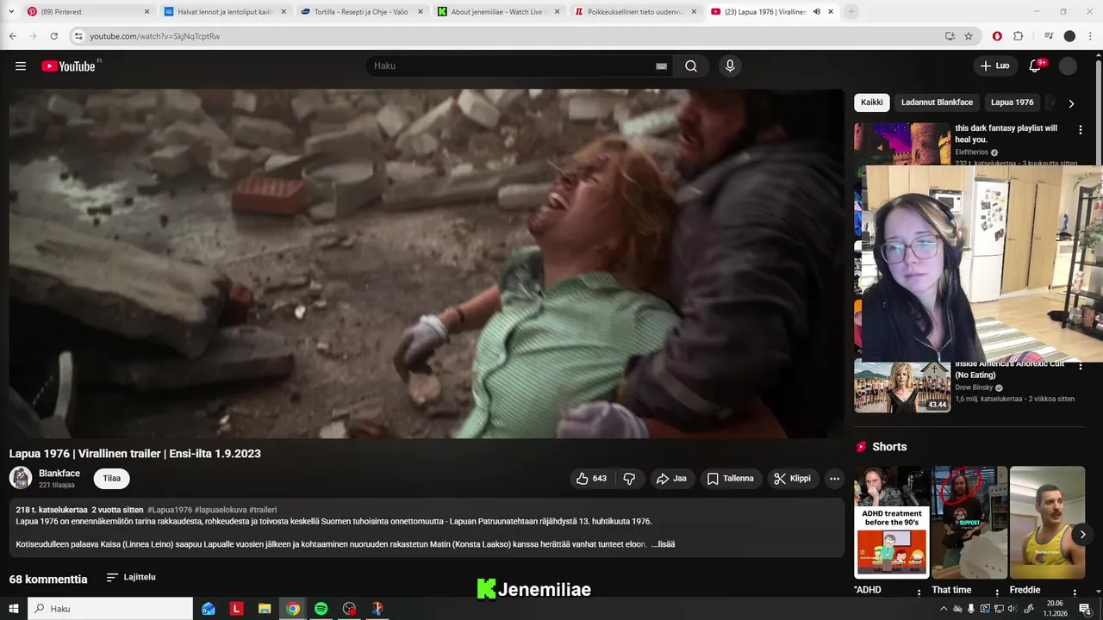
Task: Open the Blankface channel name link
Action: (59, 474)
